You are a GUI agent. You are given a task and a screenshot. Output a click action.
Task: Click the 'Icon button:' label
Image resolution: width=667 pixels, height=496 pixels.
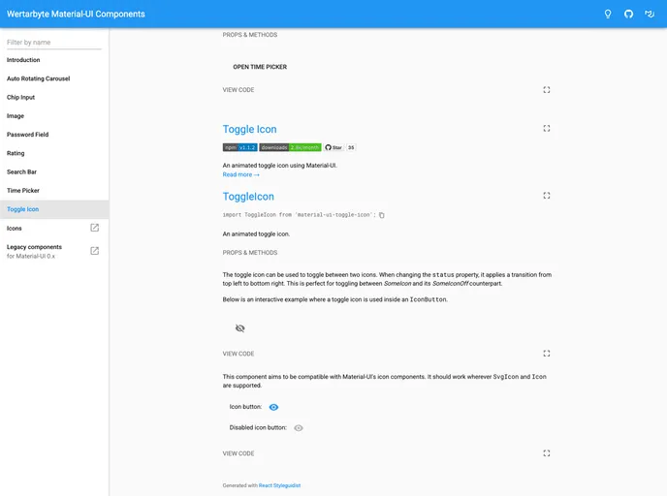(x=245, y=407)
